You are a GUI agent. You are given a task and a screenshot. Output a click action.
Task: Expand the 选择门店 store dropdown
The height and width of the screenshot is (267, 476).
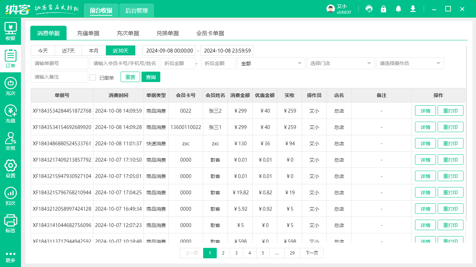340,63
